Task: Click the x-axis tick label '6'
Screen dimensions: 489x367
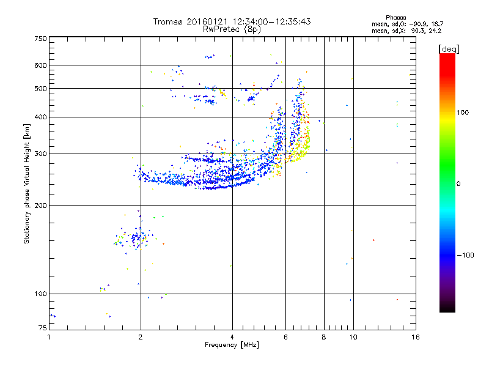Action: [x=285, y=337]
